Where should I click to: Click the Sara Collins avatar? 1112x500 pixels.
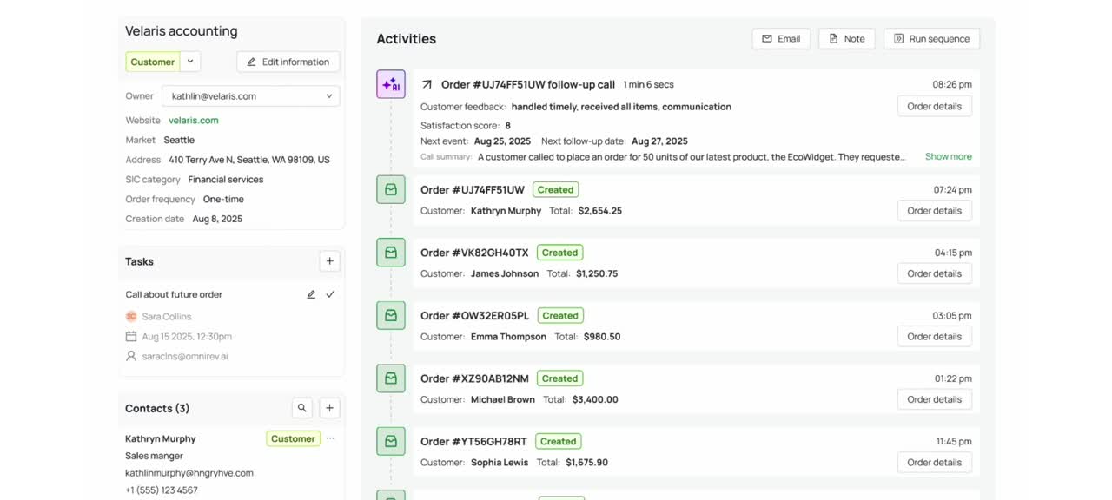[131, 317]
